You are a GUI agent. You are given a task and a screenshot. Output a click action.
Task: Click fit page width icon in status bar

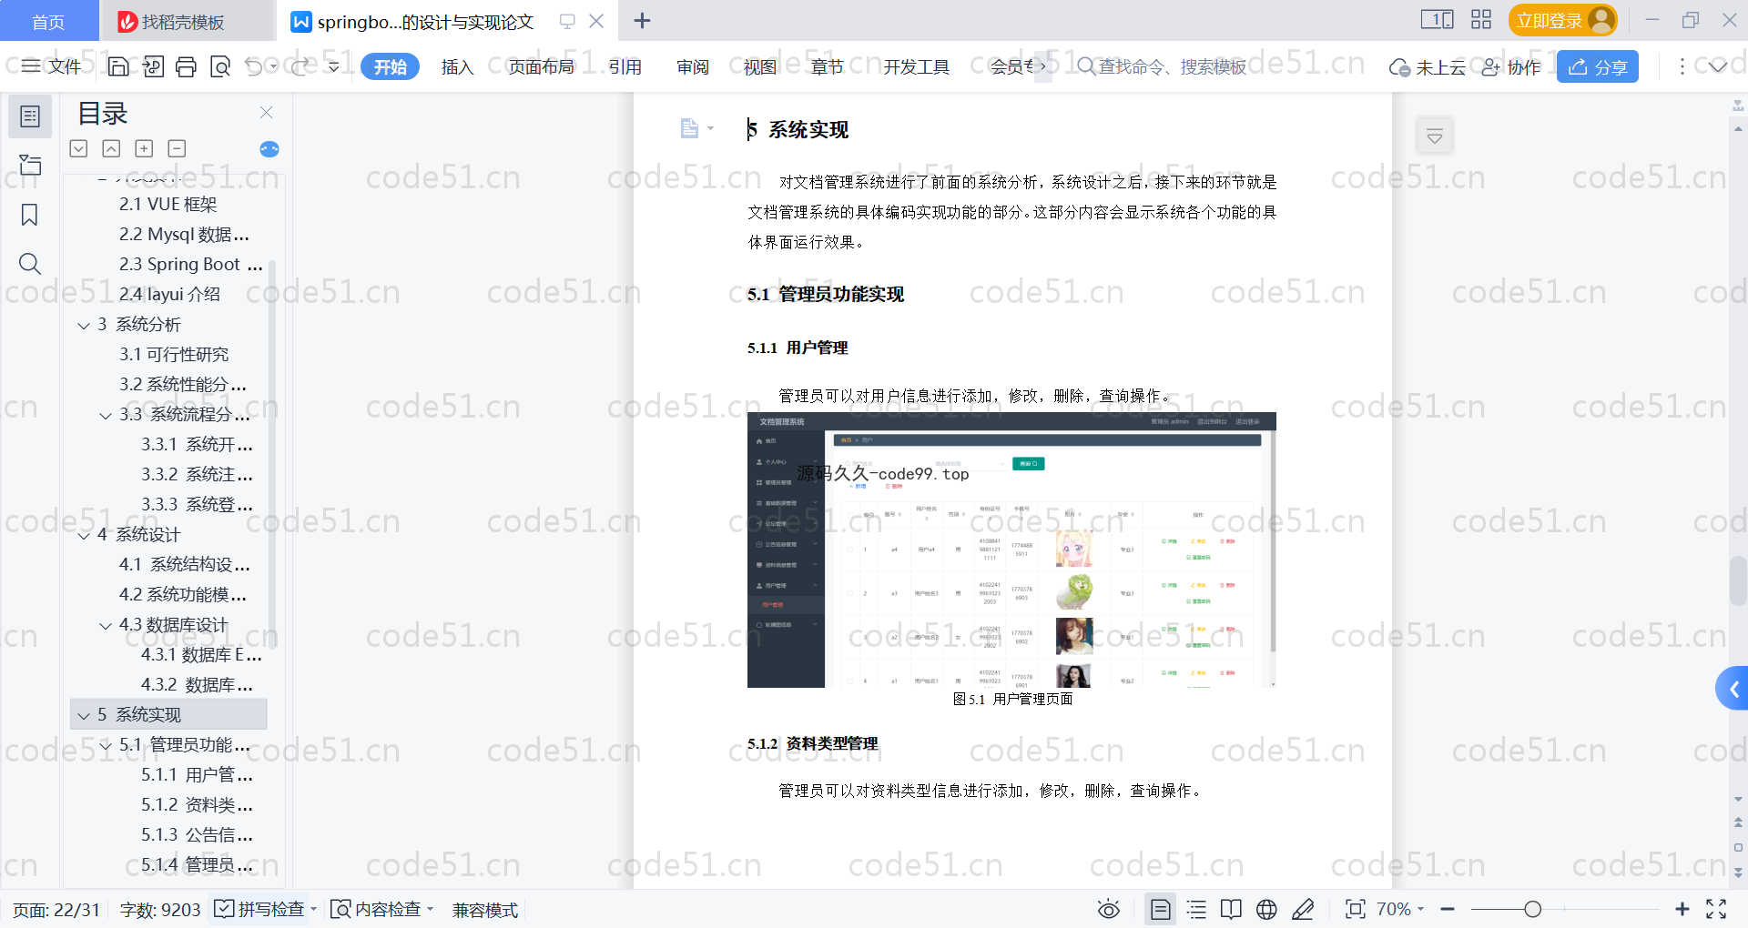tap(1356, 909)
